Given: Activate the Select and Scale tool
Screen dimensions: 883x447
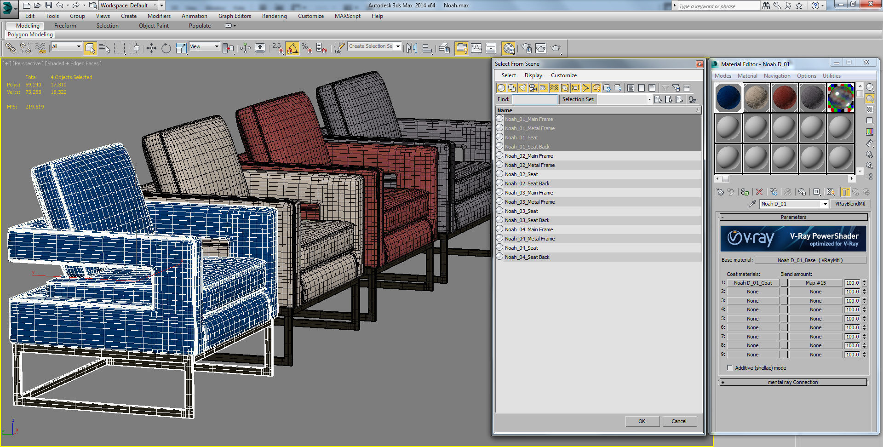Looking at the screenshot, I should tap(181, 48).
